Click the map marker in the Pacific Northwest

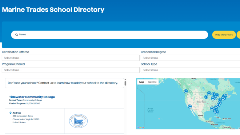pyautogui.click(x=186, y=91)
